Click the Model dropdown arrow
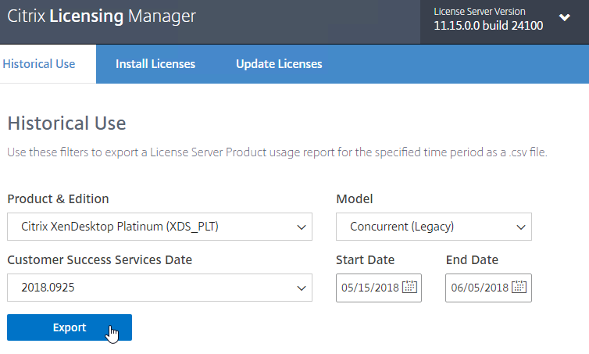The height and width of the screenshot is (354, 589). (x=520, y=227)
